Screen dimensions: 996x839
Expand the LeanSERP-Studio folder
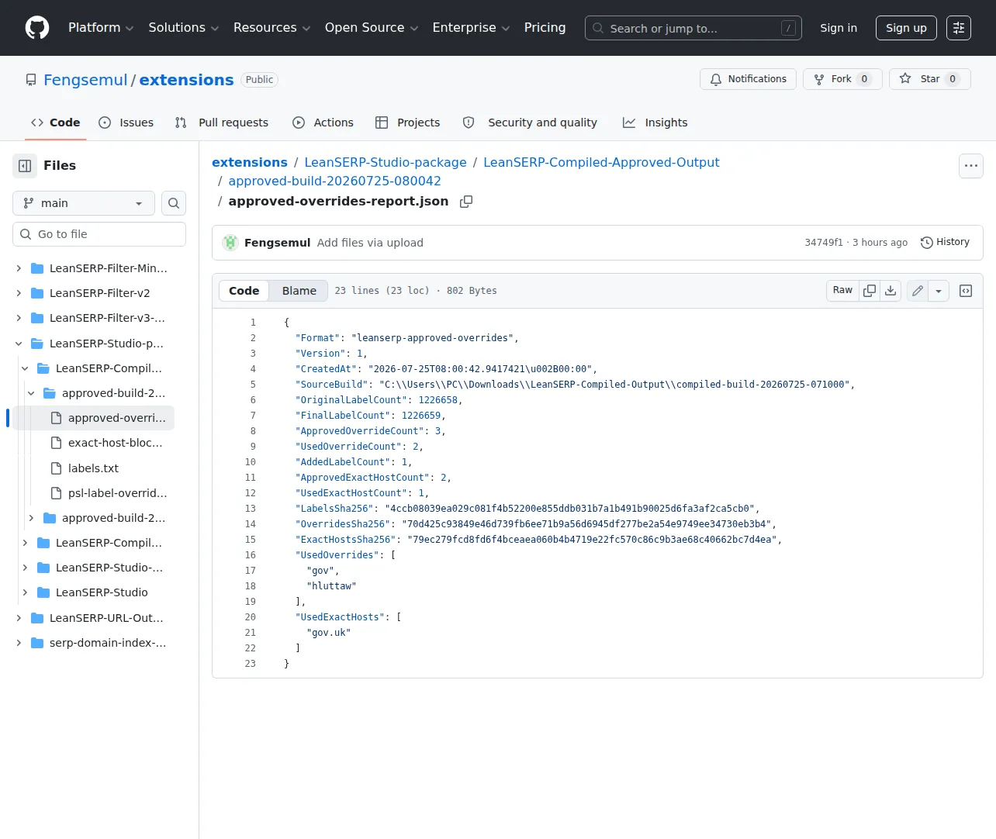click(x=25, y=592)
